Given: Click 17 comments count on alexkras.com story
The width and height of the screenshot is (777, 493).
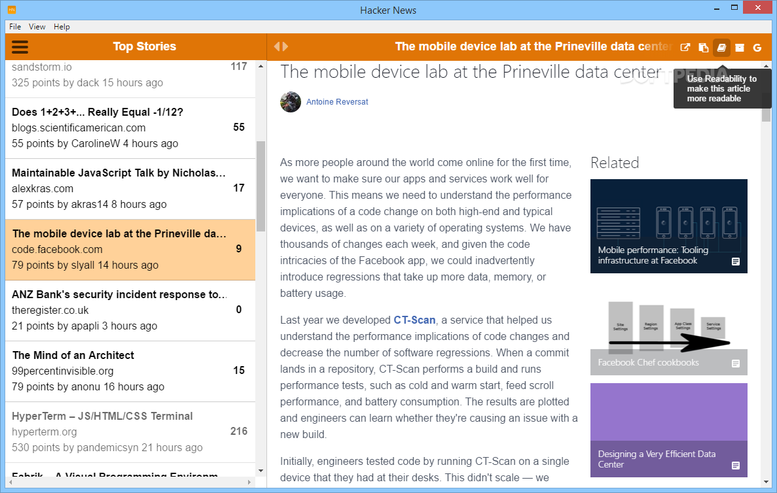Looking at the screenshot, I should click(239, 188).
